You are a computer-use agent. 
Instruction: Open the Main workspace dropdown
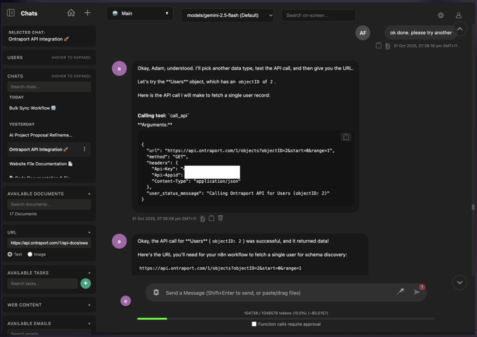pos(140,14)
